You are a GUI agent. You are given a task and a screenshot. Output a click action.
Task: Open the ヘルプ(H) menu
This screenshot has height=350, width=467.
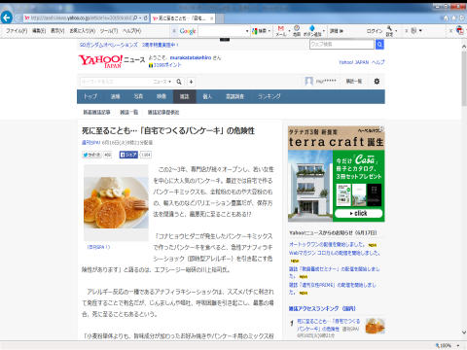(131, 31)
